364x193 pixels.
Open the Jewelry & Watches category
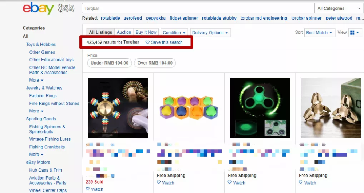click(x=44, y=88)
